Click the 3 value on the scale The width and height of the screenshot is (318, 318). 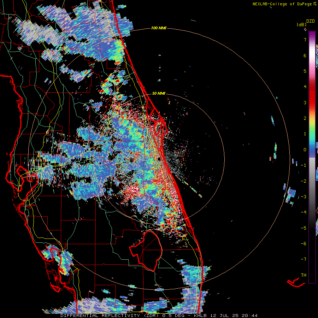(x=305, y=102)
